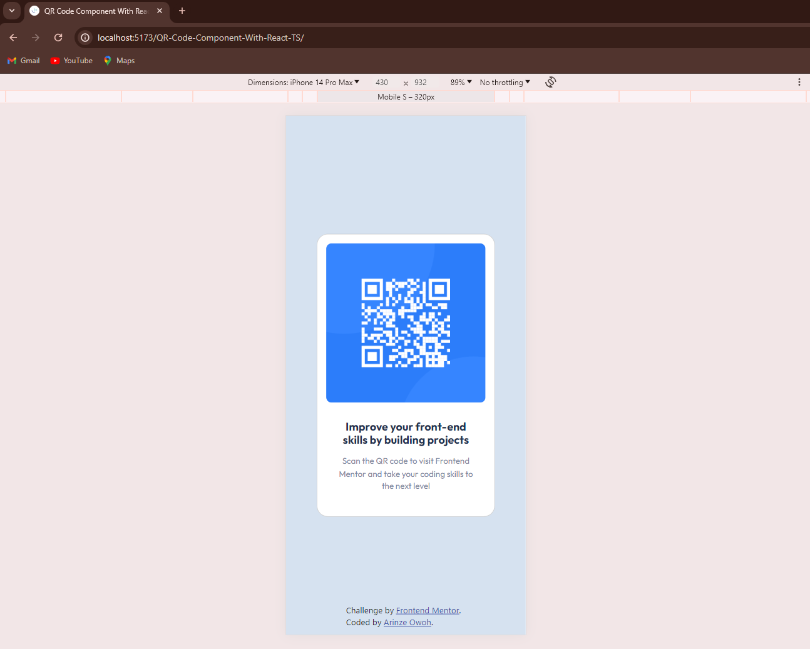Click the 'Coded by' text
Screen dimensions: 810x649
coord(364,623)
